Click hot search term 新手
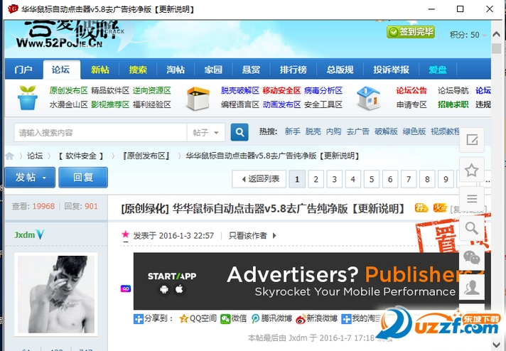The image size is (506, 351). 292,131
